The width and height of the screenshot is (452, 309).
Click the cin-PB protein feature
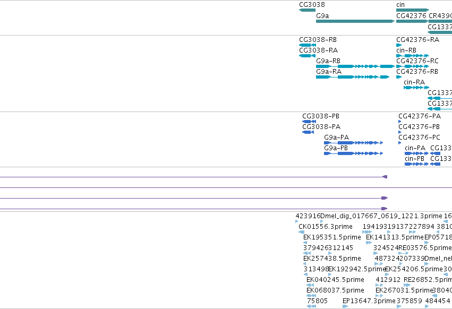416,164
